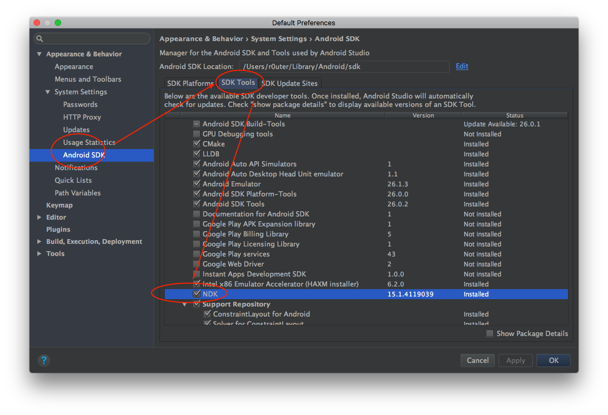This screenshot has height=415, width=608.
Task: Switch to the SDK Platforms tab
Action: 190,83
